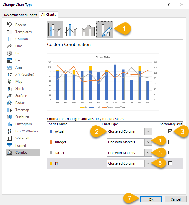Enable Secondary Axis for Budget series
This screenshot has height=205, width=189.
[170, 142]
